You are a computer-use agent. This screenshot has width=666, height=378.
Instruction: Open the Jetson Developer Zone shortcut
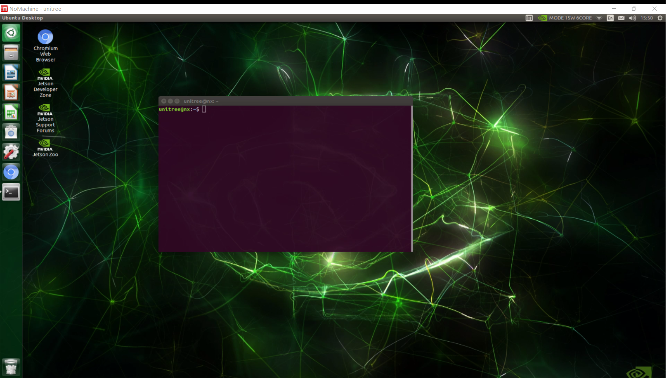(45, 81)
